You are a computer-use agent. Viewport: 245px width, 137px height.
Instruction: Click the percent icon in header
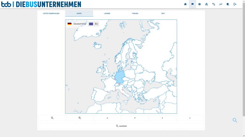click(x=213, y=4)
